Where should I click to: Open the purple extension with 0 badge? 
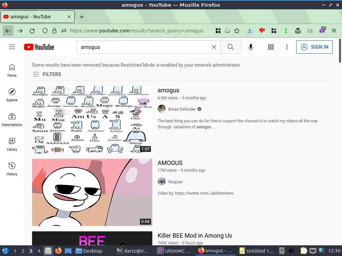click(322, 30)
